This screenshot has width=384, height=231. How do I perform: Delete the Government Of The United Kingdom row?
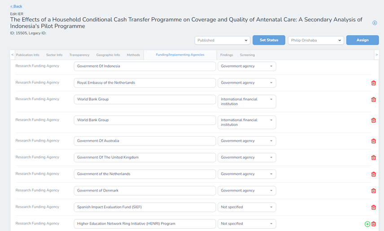tap(373, 158)
